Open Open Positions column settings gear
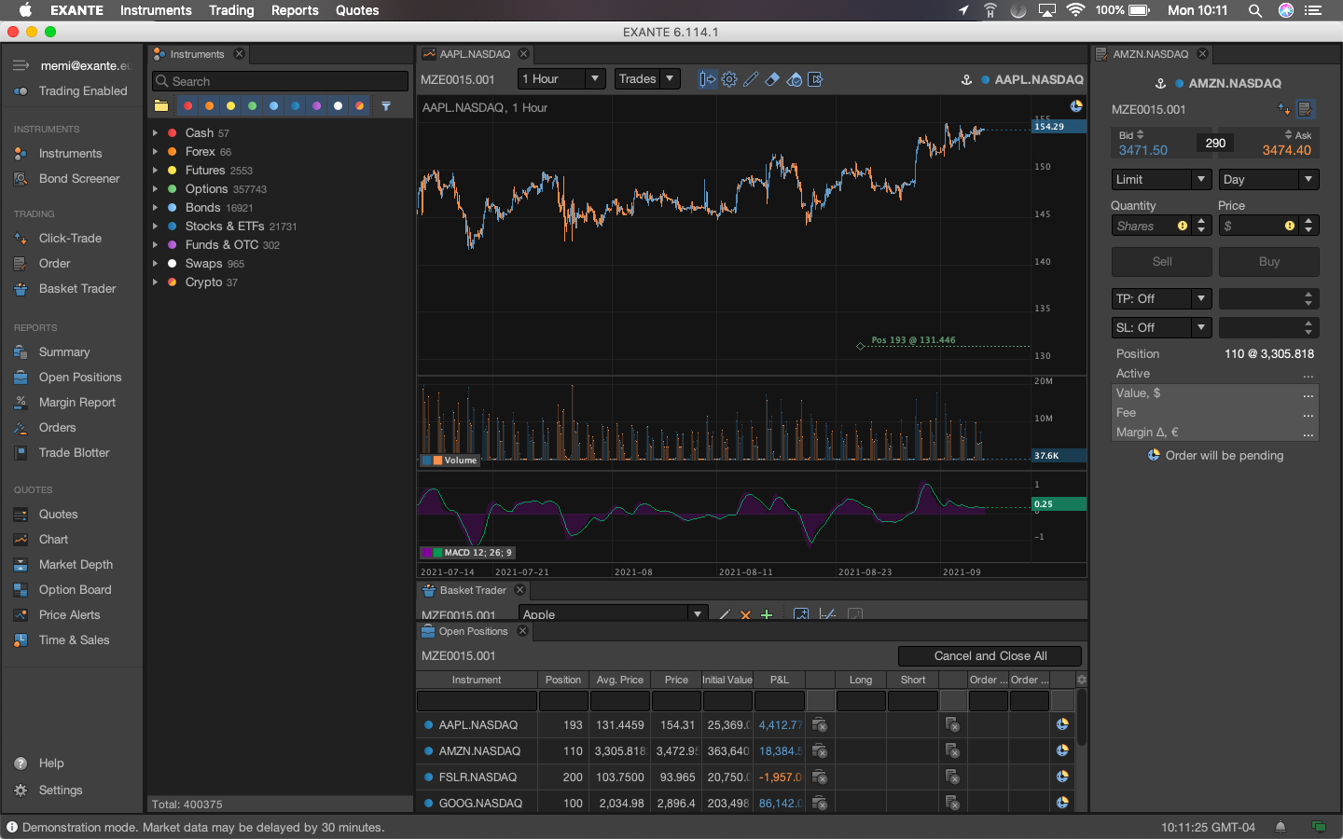 (x=1082, y=680)
